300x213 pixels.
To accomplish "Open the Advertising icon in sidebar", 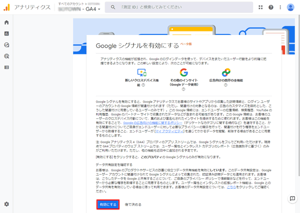I will coord(6,56).
